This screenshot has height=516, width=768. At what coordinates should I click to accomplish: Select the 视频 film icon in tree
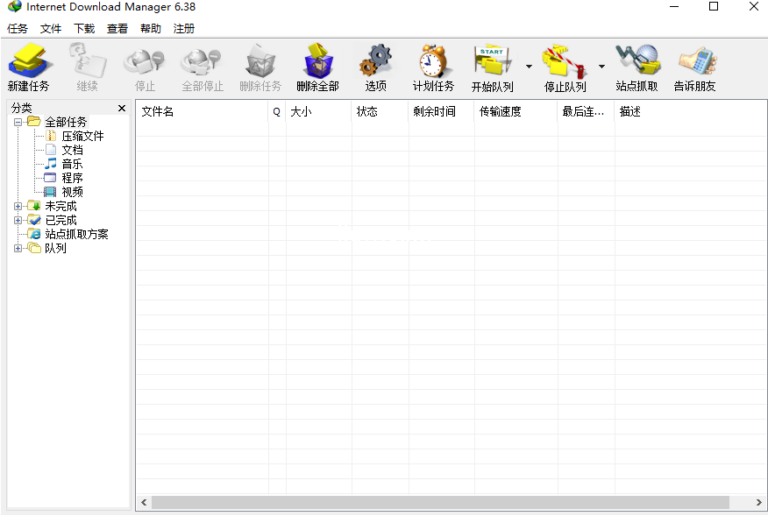click(x=51, y=191)
